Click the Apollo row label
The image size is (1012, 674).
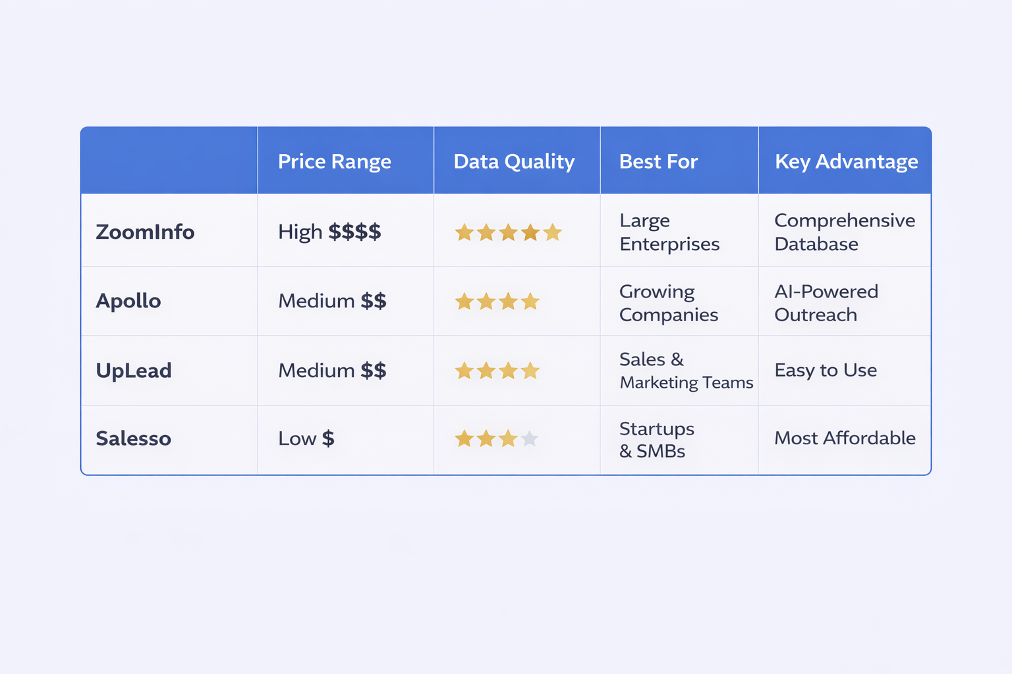click(x=128, y=301)
